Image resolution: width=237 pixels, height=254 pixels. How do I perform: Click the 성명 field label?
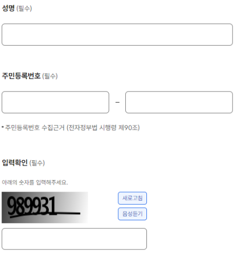[9, 8]
